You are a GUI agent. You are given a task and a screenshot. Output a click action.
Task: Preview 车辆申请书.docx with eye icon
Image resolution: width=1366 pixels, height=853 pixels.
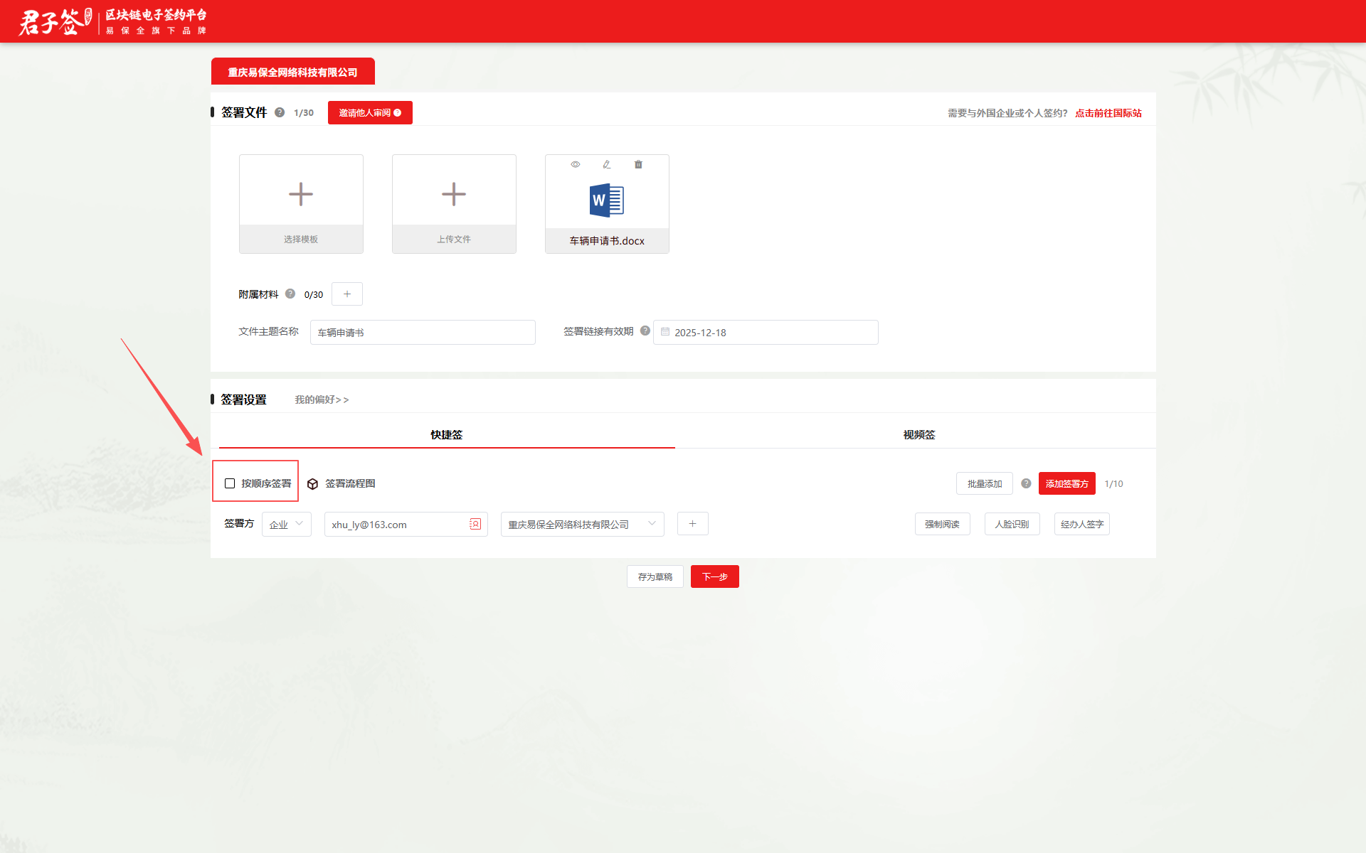(x=575, y=164)
